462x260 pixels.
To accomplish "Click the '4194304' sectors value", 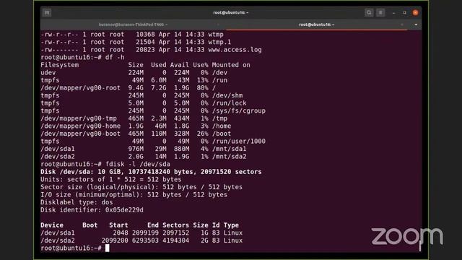I will 175,240.
